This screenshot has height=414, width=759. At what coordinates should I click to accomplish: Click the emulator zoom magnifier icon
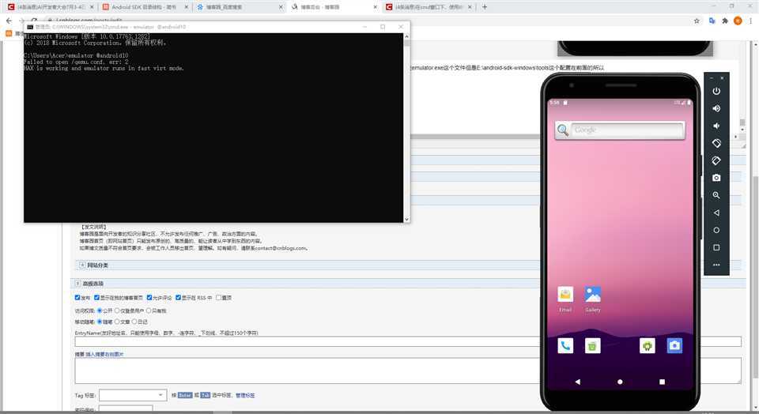coord(716,195)
